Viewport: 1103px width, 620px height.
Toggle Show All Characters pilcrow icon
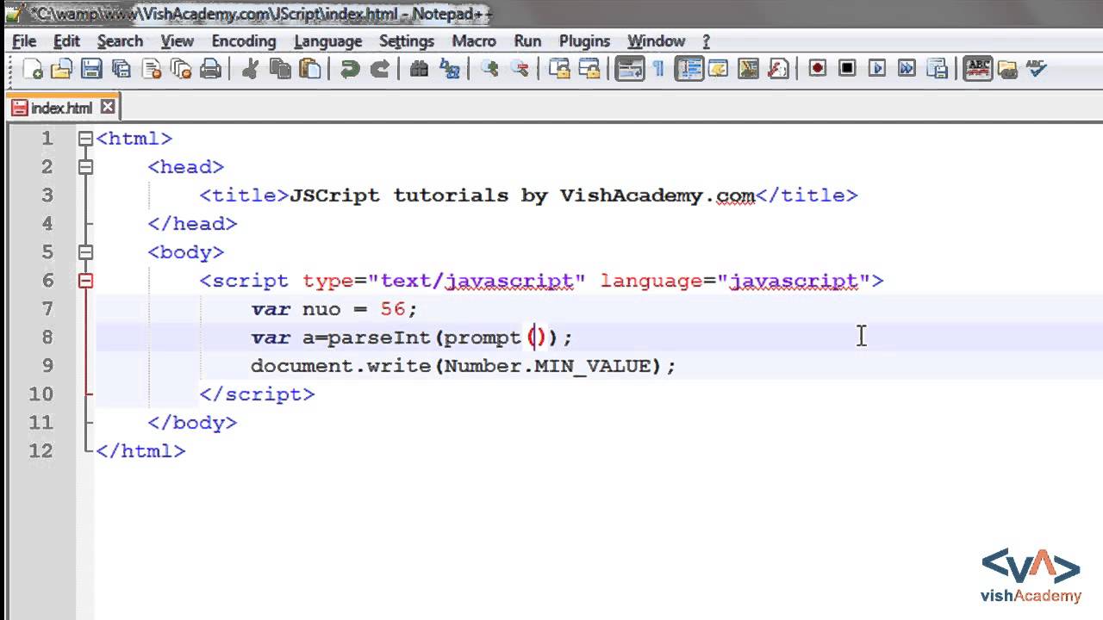click(x=659, y=69)
